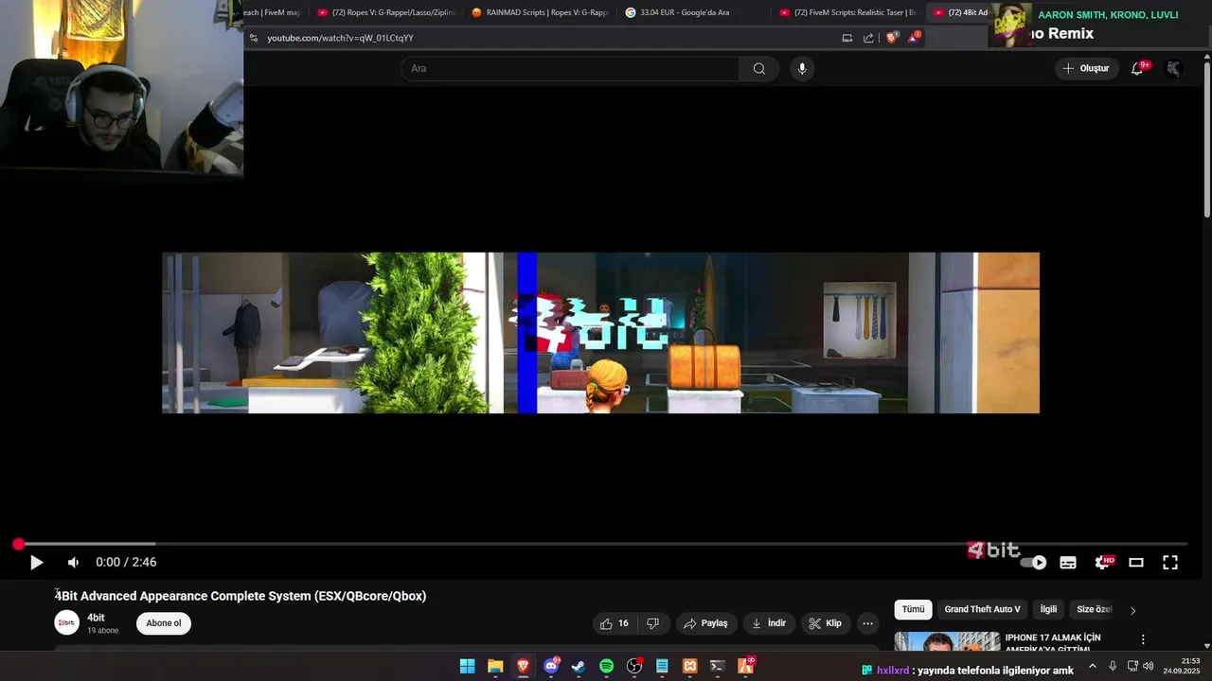Open XAMPP from the taskbar
The height and width of the screenshot is (681, 1212).
(x=690, y=667)
